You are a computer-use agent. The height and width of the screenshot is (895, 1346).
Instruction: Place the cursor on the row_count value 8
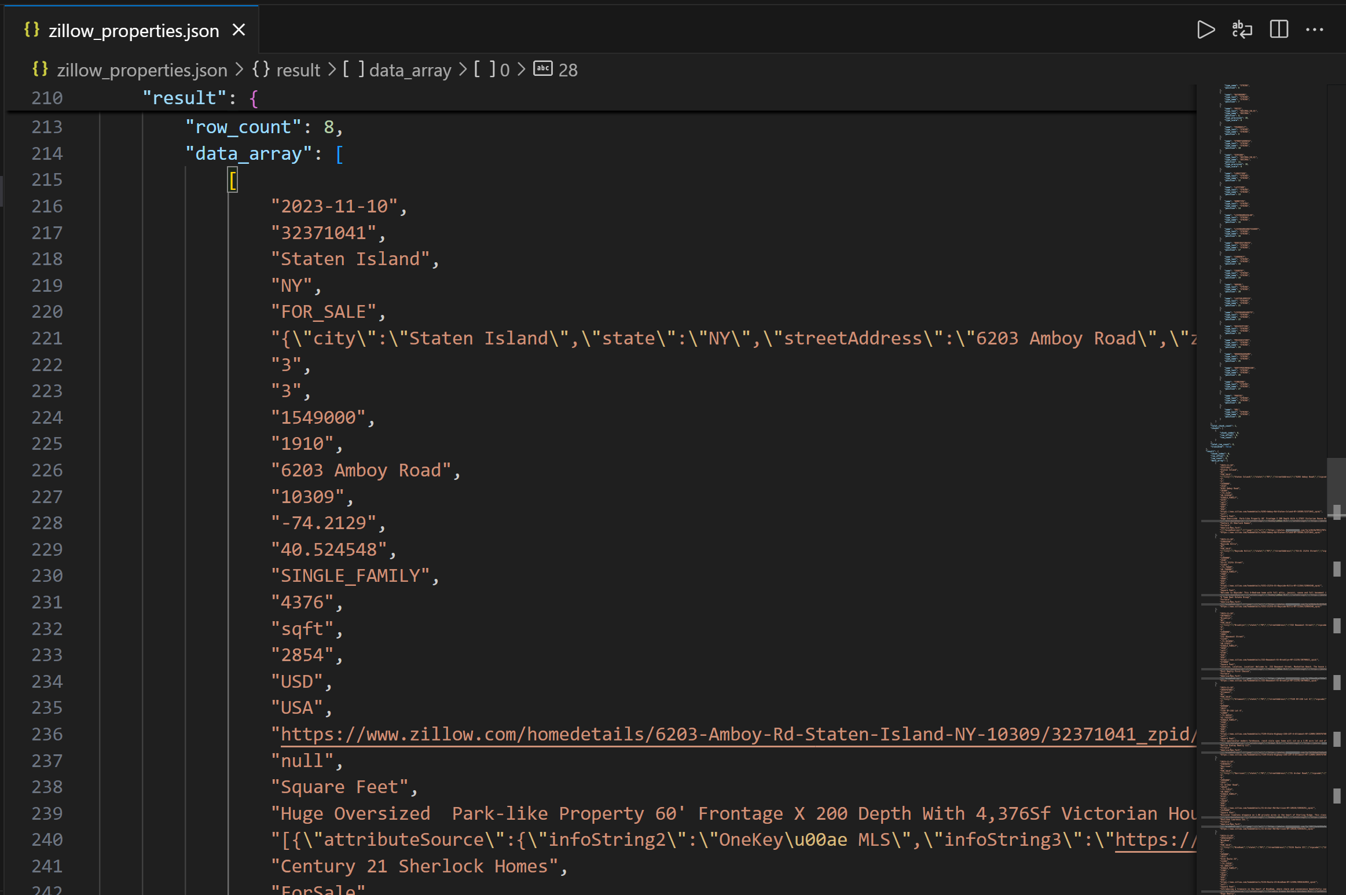click(330, 127)
